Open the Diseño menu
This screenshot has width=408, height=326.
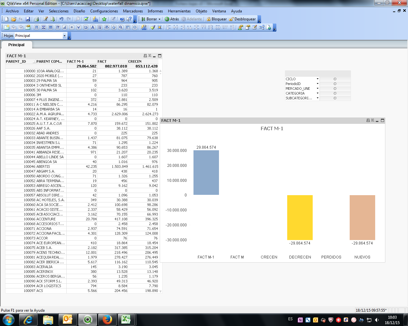79,11
